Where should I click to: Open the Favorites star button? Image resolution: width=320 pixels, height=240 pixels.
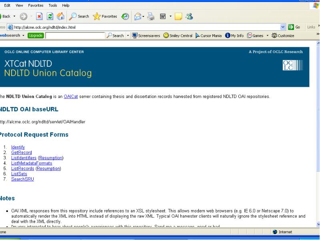point(105,16)
